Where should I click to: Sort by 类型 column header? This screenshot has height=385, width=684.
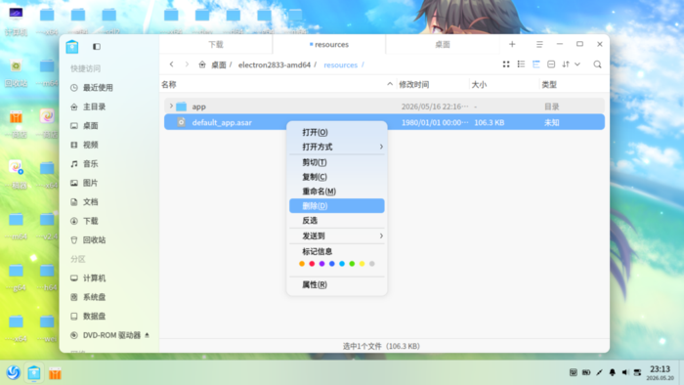point(549,84)
